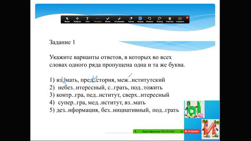Click the green letter Ы picture
This screenshot has height=141, width=251.
[x=195, y=109]
